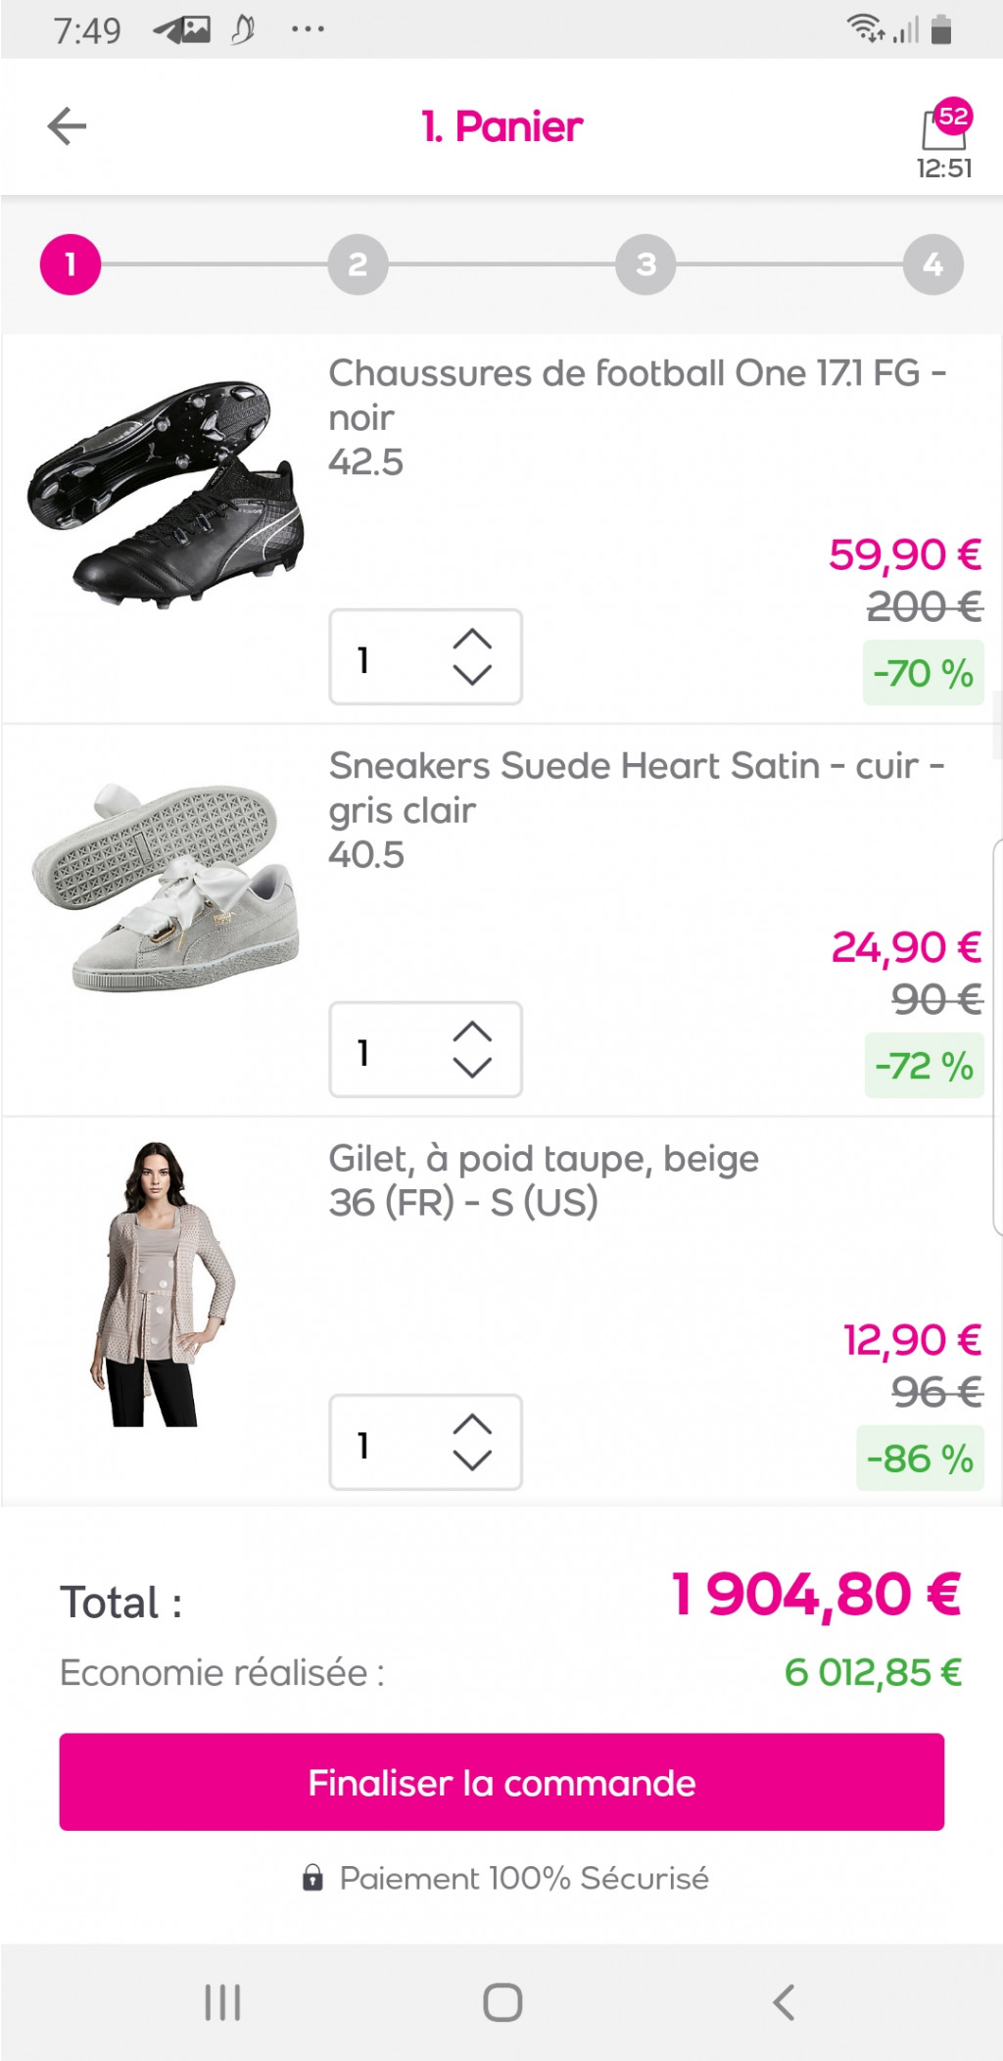This screenshot has width=1003, height=2061.
Task: Increase quantity of the beige Gilet
Action: coord(472,1424)
